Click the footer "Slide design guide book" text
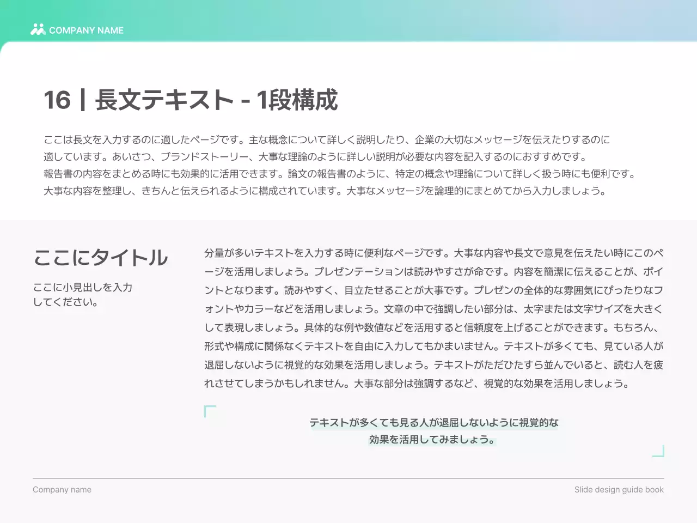 (x=619, y=489)
